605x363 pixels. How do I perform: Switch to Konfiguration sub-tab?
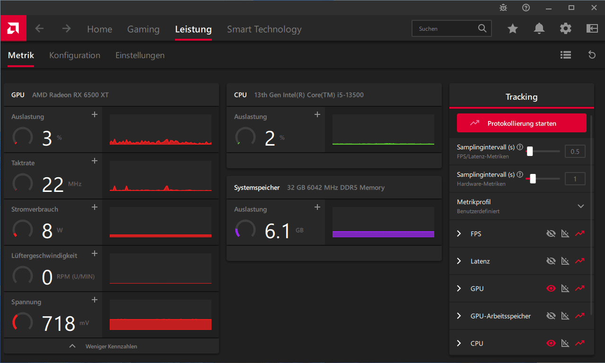click(75, 55)
